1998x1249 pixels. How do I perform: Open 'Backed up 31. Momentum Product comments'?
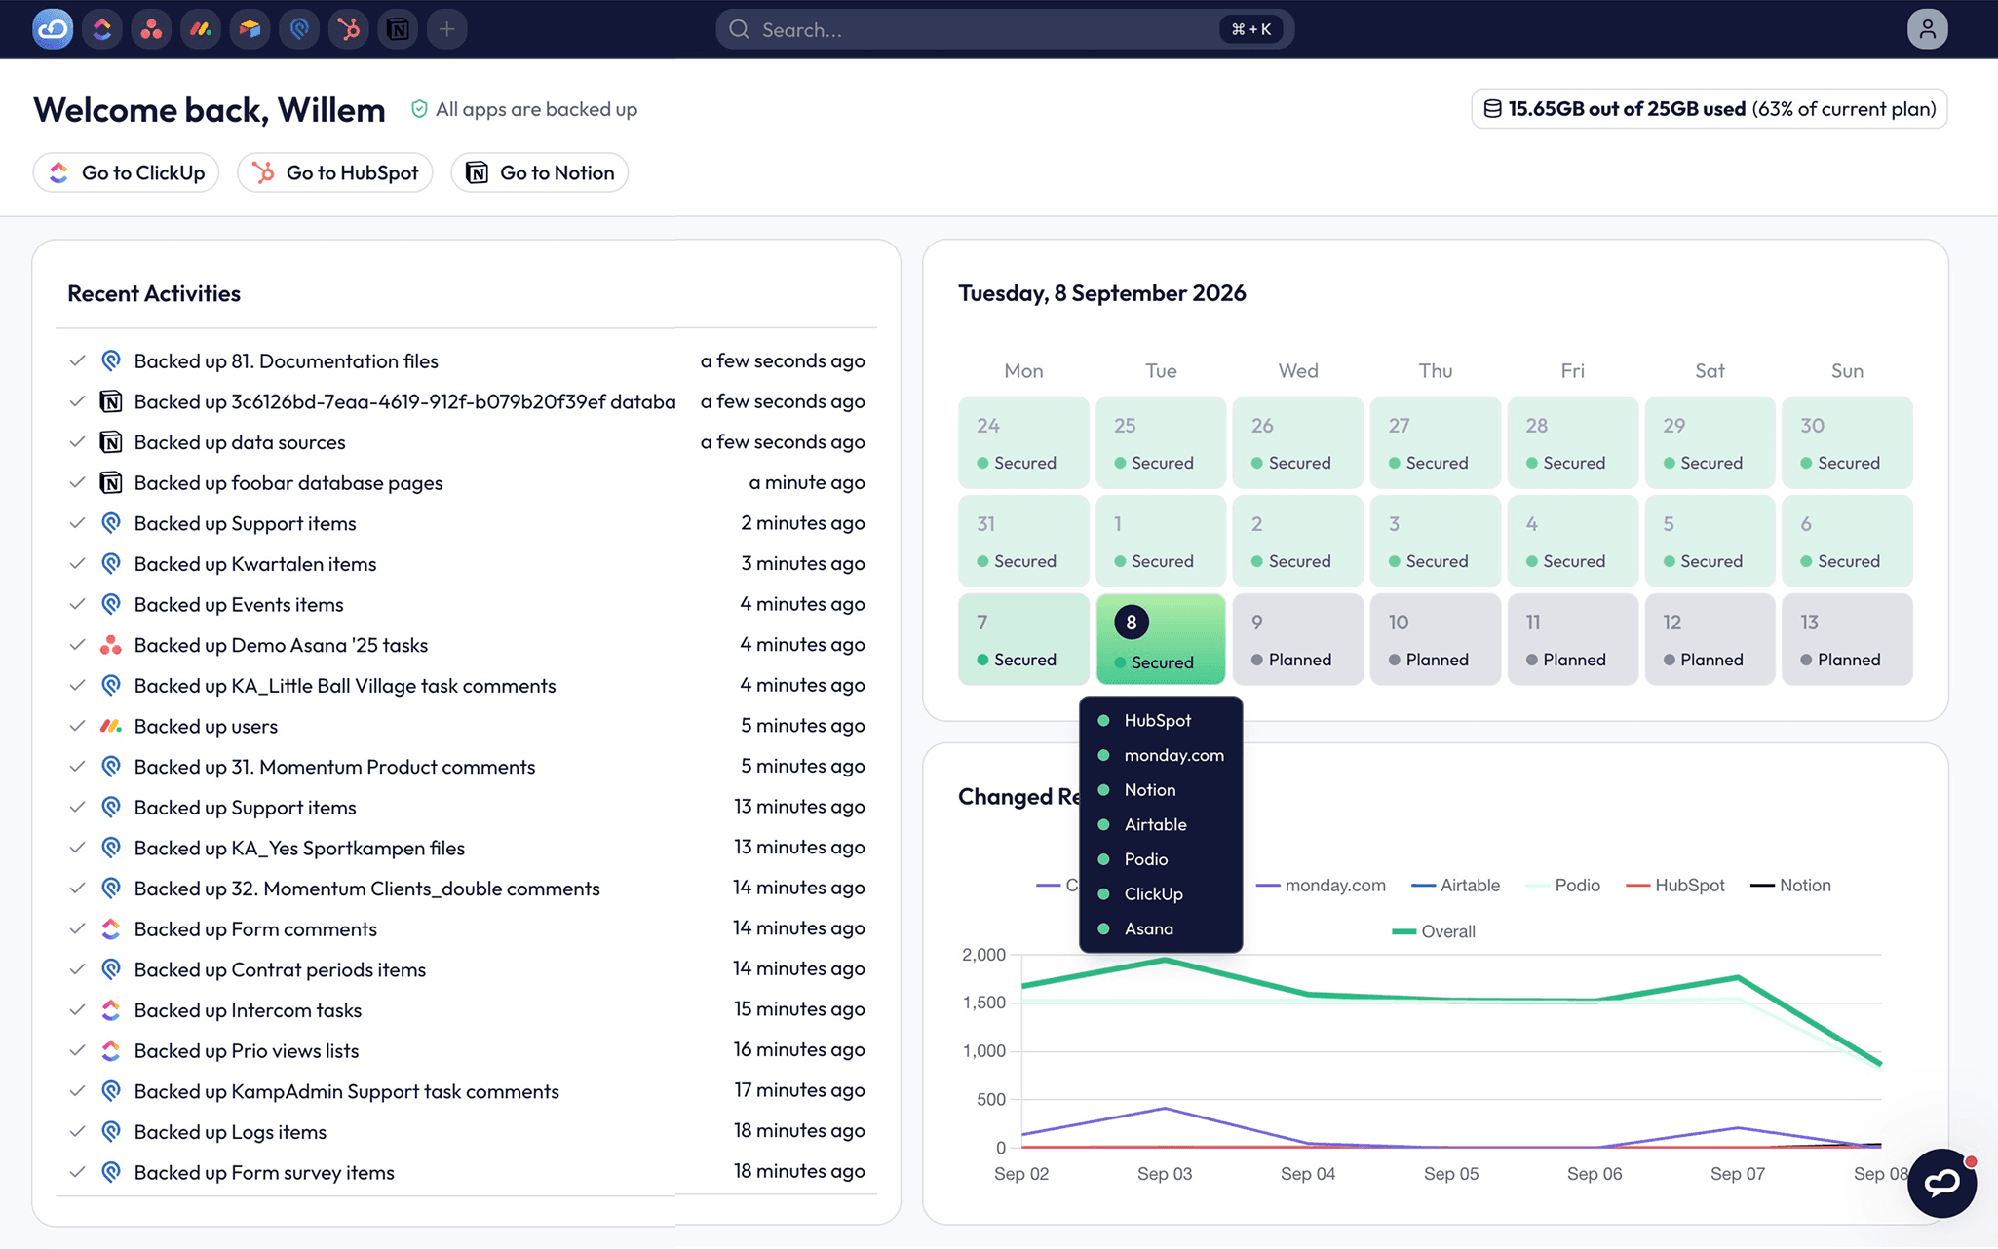(x=334, y=767)
